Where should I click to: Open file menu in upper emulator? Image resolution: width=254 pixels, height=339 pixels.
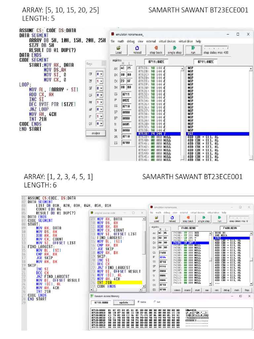click(x=113, y=41)
